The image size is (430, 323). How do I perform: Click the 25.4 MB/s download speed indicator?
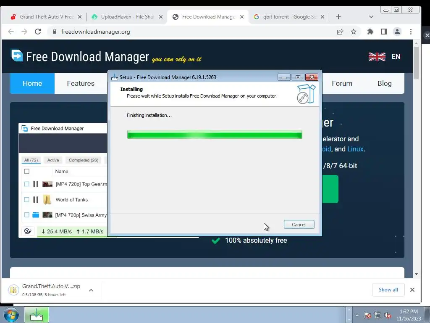pos(57,232)
